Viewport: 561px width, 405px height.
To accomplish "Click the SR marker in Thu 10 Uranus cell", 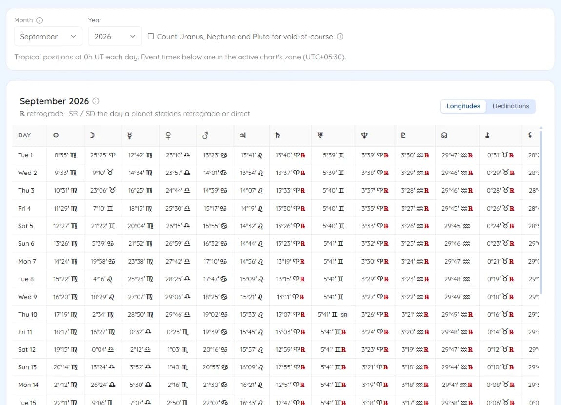I will coord(344,315).
